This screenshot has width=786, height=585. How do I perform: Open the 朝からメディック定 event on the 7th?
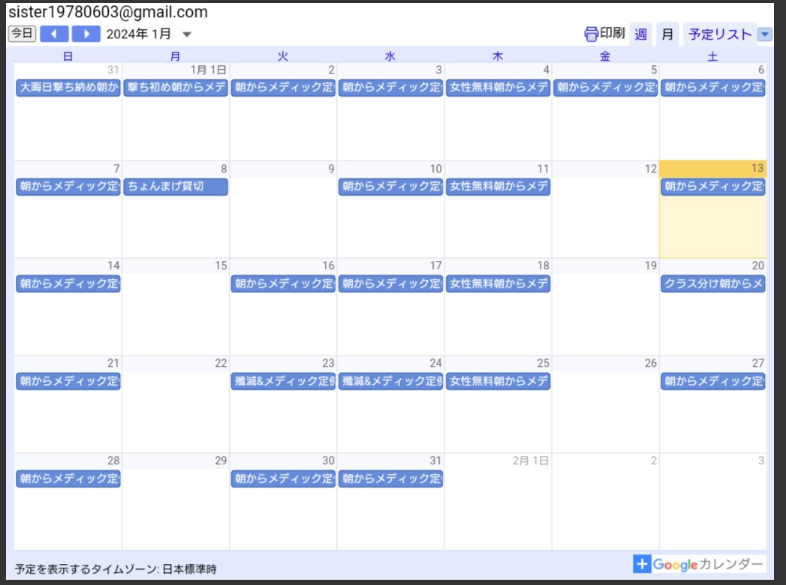tap(68, 186)
